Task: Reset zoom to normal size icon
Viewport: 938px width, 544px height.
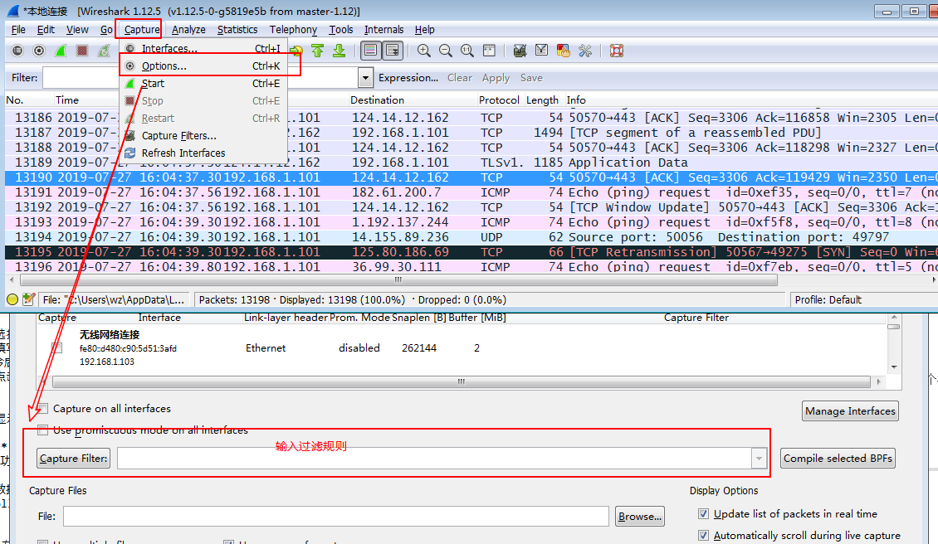Action: click(467, 51)
